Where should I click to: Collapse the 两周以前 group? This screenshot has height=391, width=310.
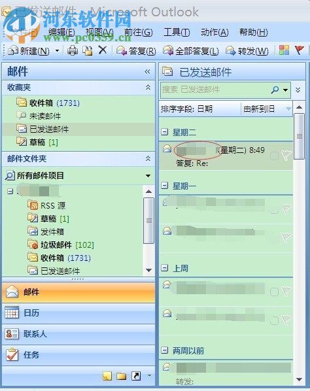click(x=165, y=350)
